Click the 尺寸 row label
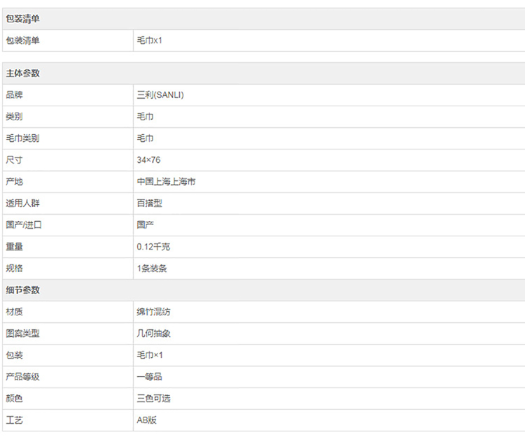The width and height of the screenshot is (525, 444). tap(15, 160)
